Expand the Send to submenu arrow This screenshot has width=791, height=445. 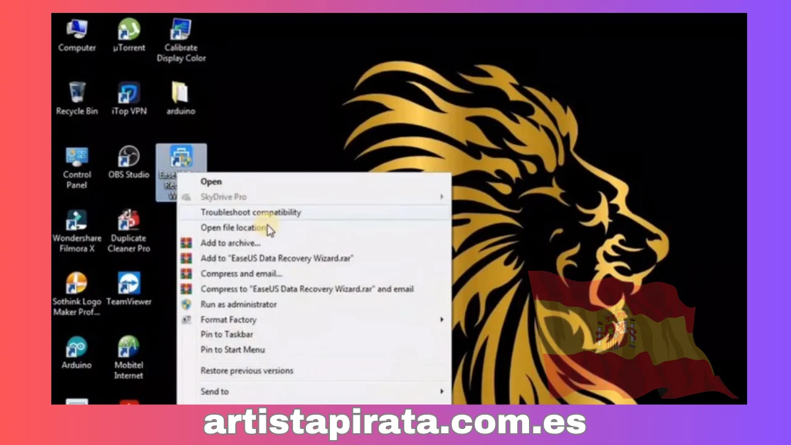click(442, 392)
